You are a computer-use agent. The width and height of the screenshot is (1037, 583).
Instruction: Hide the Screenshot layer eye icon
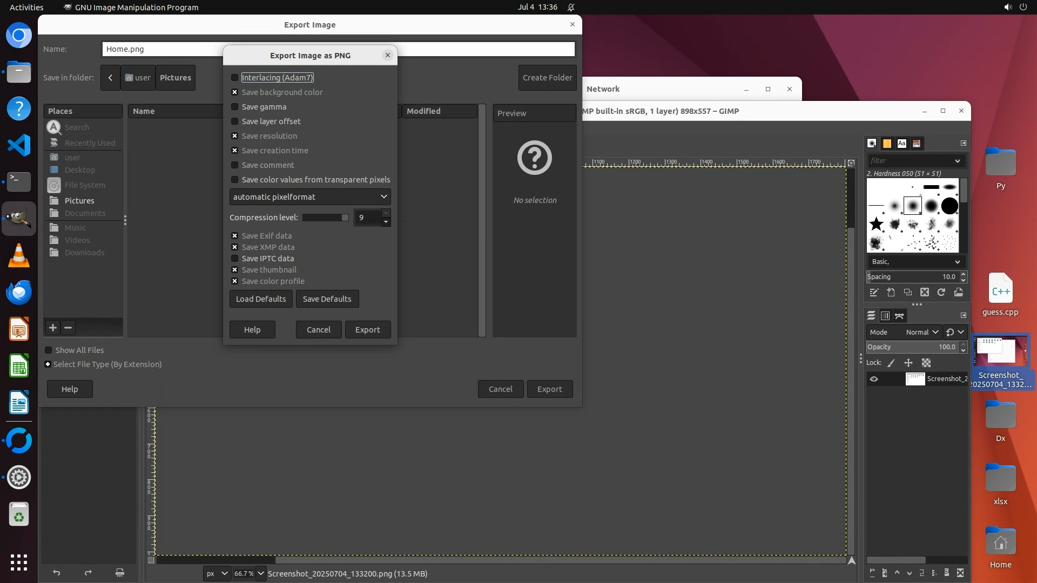pyautogui.click(x=874, y=379)
